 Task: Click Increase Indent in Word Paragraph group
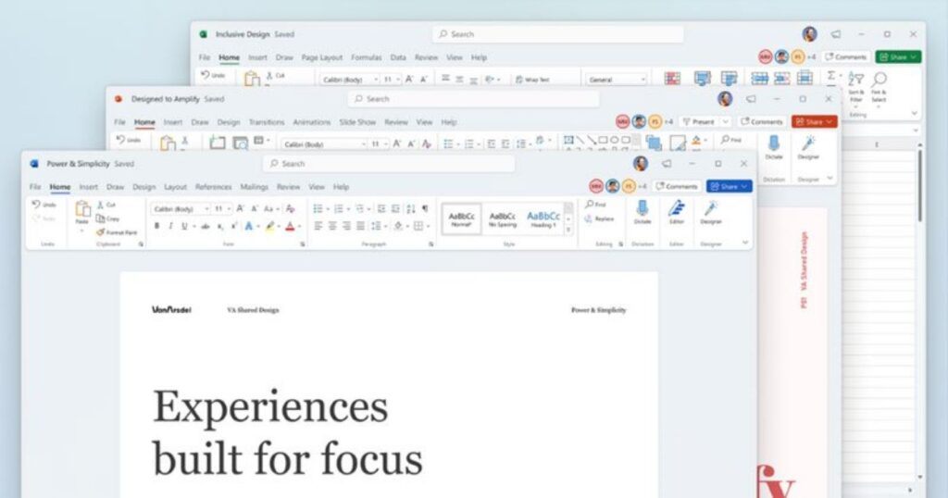click(395, 208)
